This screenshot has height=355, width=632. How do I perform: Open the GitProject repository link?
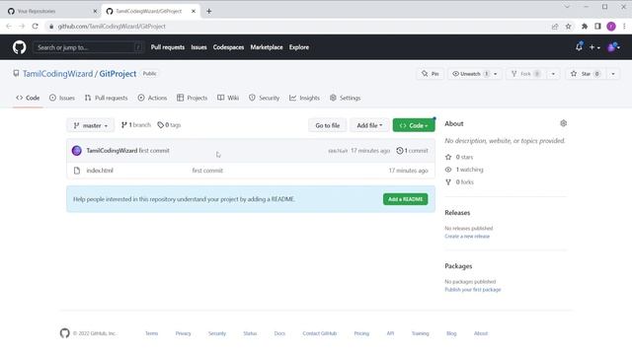tap(118, 74)
